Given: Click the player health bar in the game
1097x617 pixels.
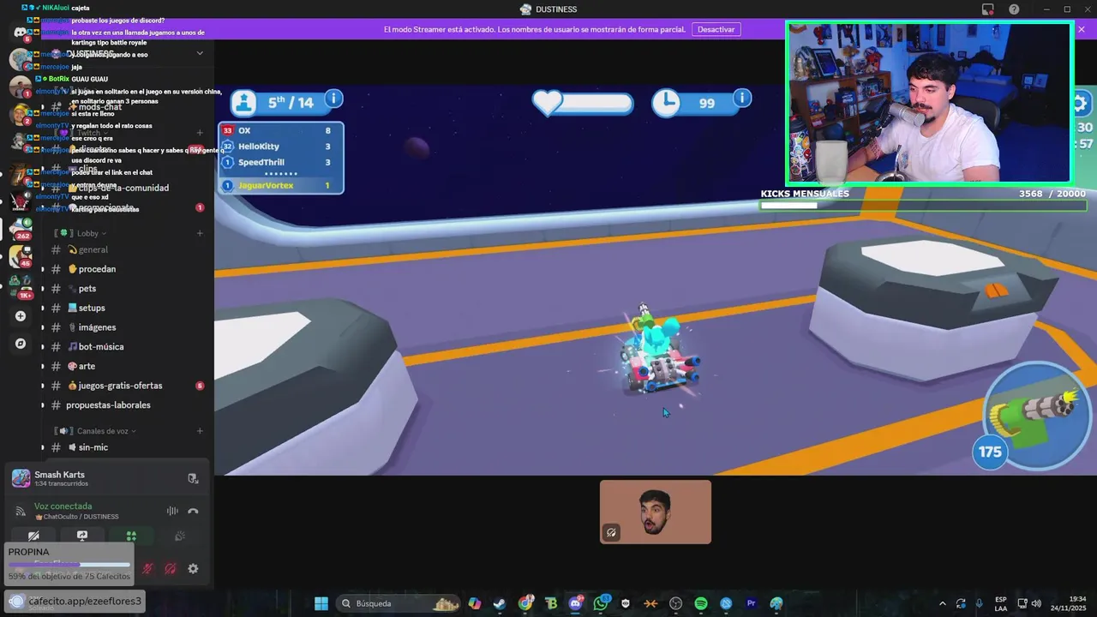Looking at the screenshot, I should pyautogui.click(x=583, y=103).
